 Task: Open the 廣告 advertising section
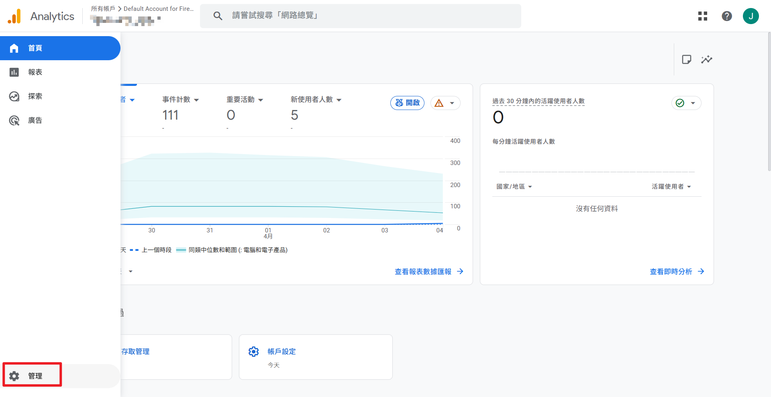point(14,120)
